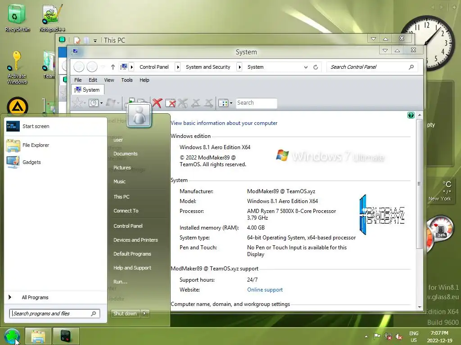Click the AIMP yellow triangle desktop icon
461x345 pixels.
point(18,106)
